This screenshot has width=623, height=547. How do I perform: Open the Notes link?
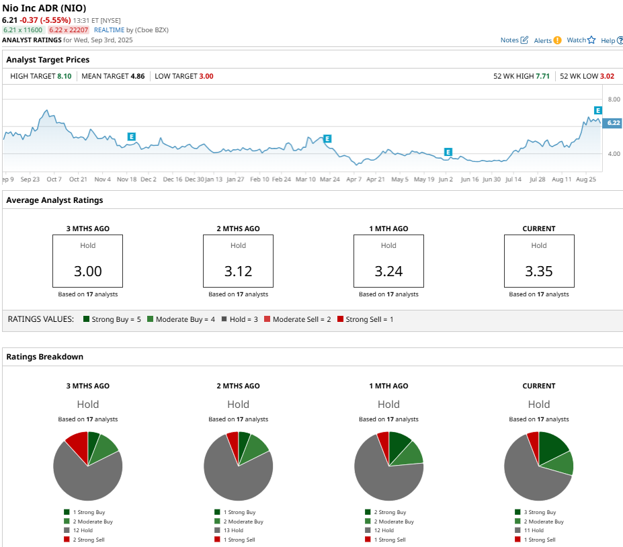(x=509, y=40)
